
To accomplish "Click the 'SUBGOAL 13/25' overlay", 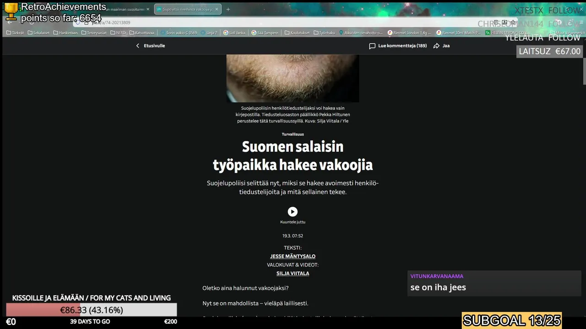I will (512, 320).
